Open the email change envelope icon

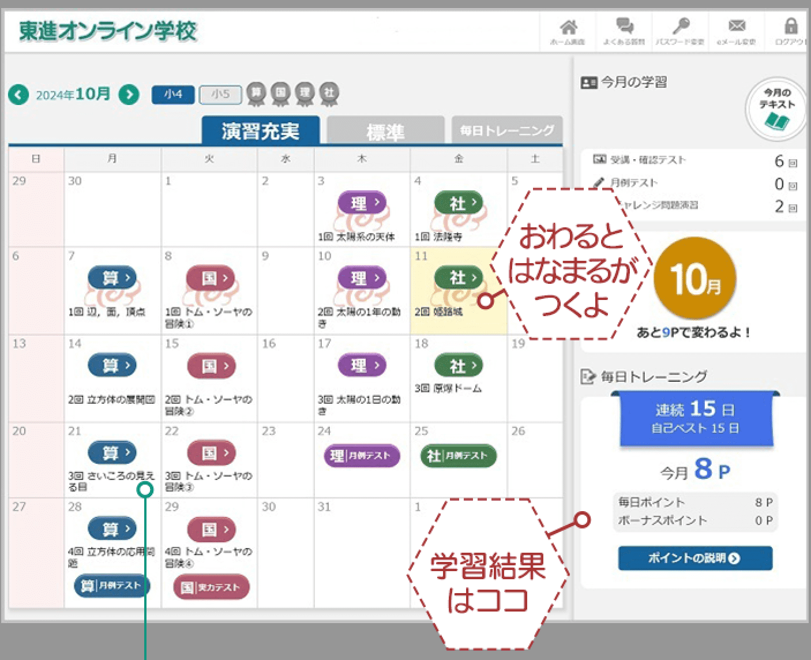click(736, 29)
